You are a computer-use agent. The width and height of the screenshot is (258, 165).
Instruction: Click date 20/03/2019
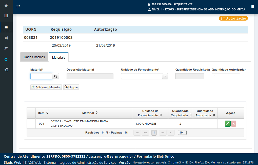pyautogui.click(x=61, y=45)
